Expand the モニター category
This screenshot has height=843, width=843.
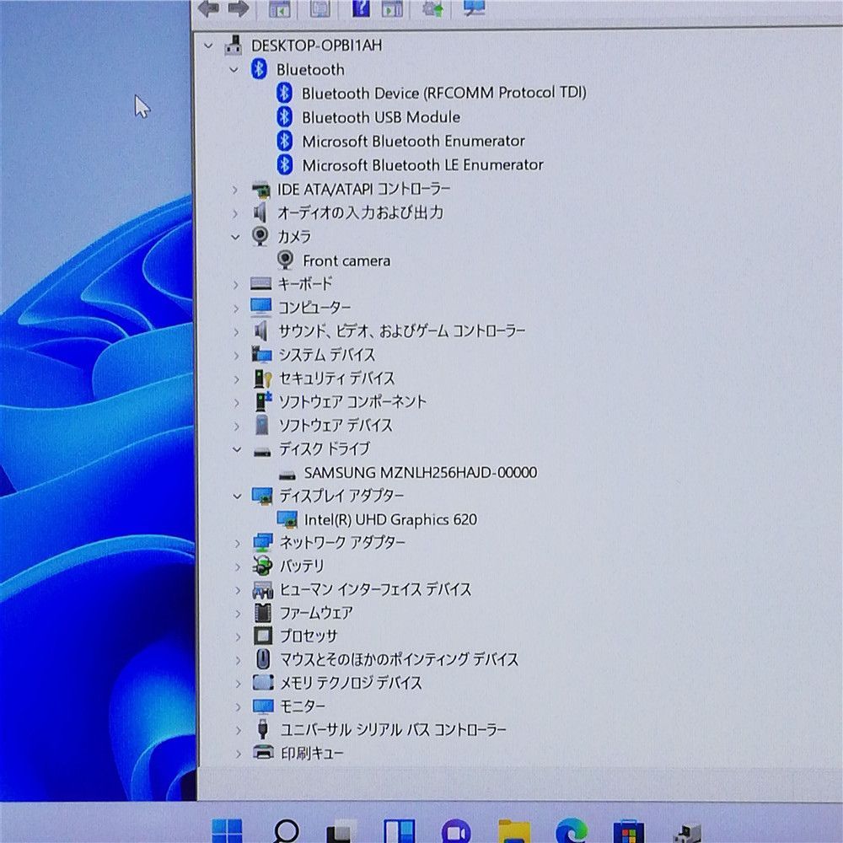point(239,706)
